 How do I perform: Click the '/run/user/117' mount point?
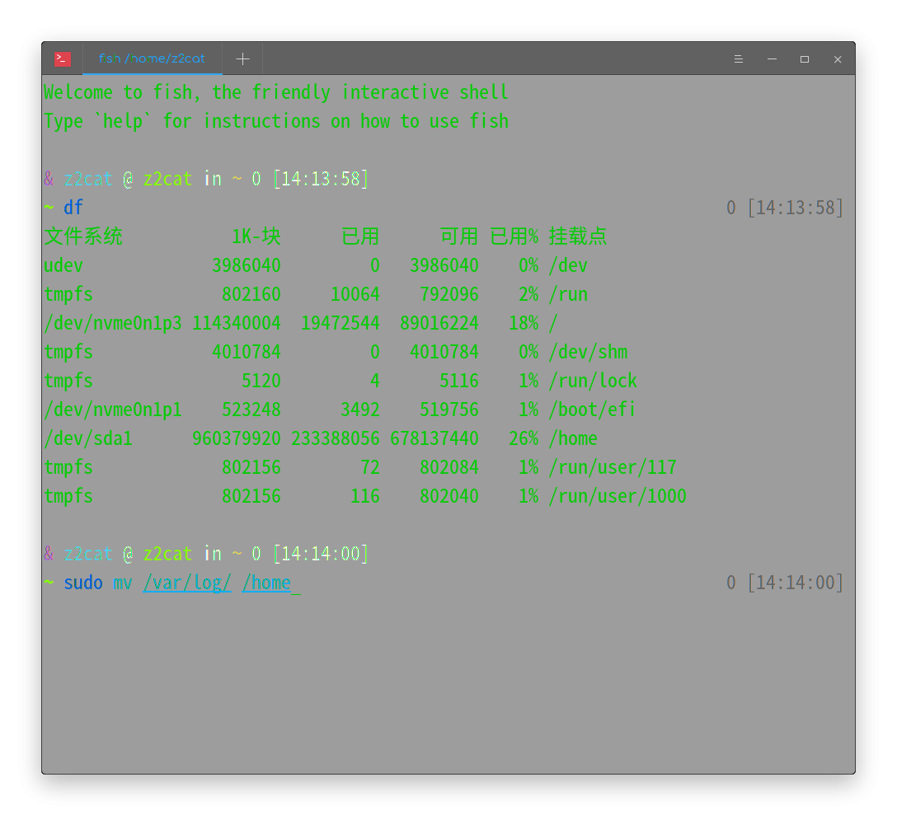[613, 467]
